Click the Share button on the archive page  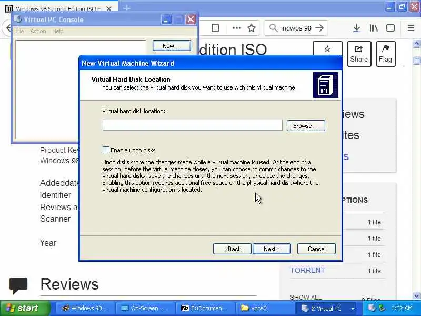point(359,54)
